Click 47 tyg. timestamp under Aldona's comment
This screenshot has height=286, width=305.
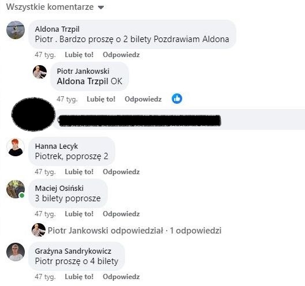(x=45, y=55)
